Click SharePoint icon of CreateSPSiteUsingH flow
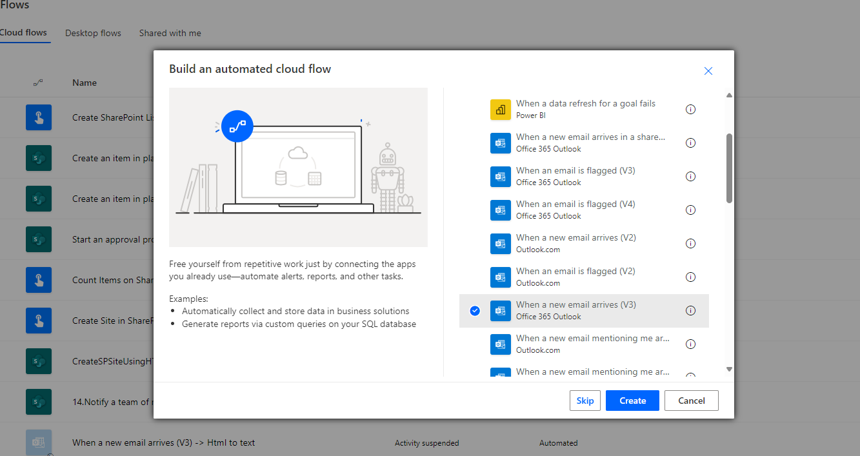The image size is (860, 456). [x=39, y=361]
